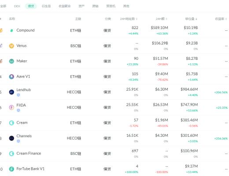Open the Channels project link
Image resolution: width=229 pixels, height=176 pixels.
(x=24, y=136)
